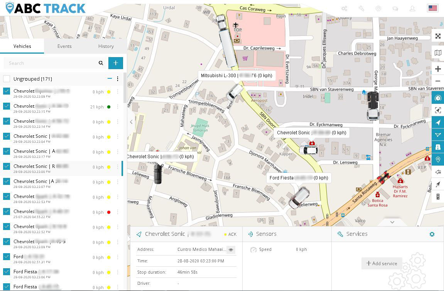Open options for Chevrolet dated 25-07-2020
The height and width of the screenshot is (291, 444).
pyautogui.click(x=118, y=212)
